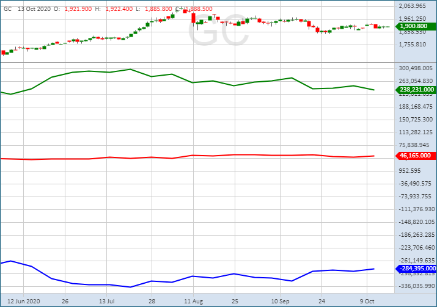Click the -186,263.285 axis label
This screenshot has width=437, height=307.
pyautogui.click(x=416, y=234)
